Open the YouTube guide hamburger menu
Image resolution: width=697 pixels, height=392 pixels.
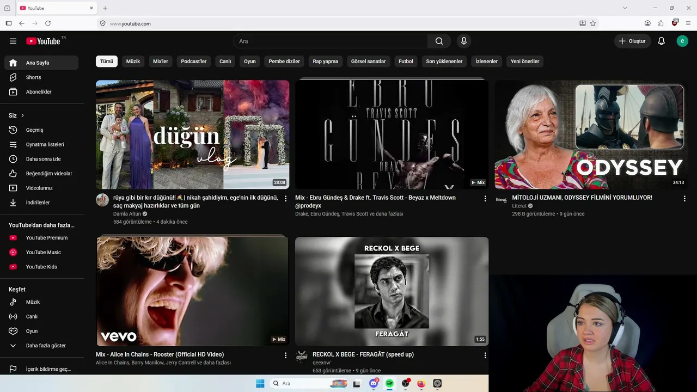coord(13,41)
